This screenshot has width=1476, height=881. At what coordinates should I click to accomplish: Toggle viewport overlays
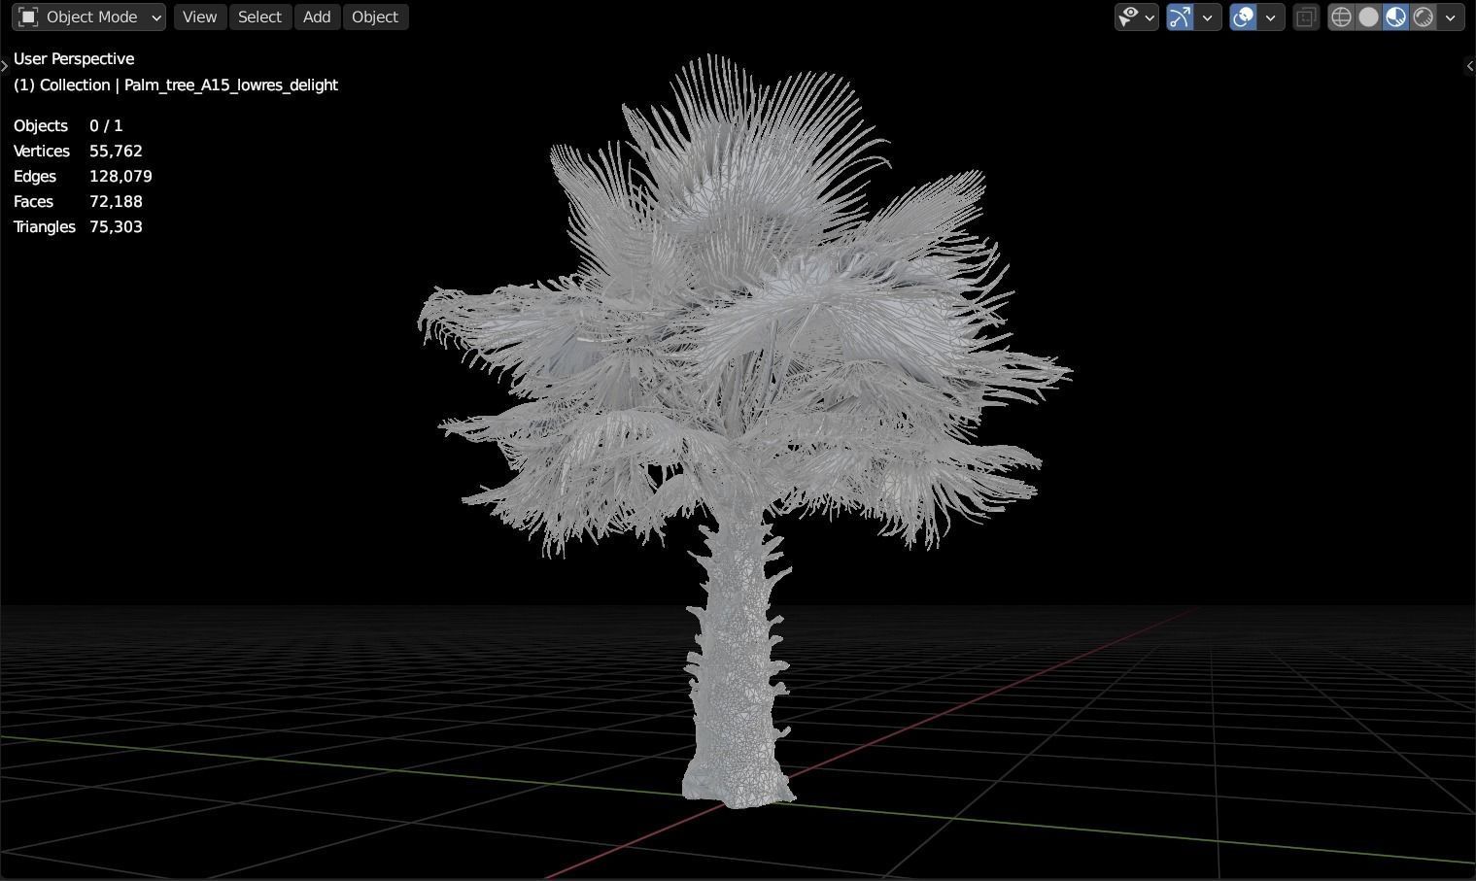[x=1243, y=17]
